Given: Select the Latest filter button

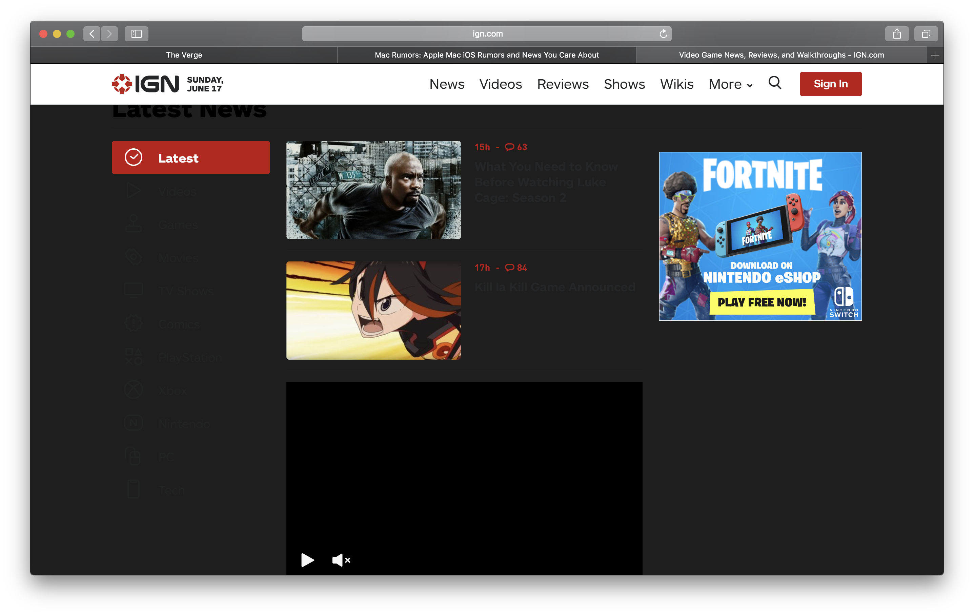Looking at the screenshot, I should coord(190,157).
